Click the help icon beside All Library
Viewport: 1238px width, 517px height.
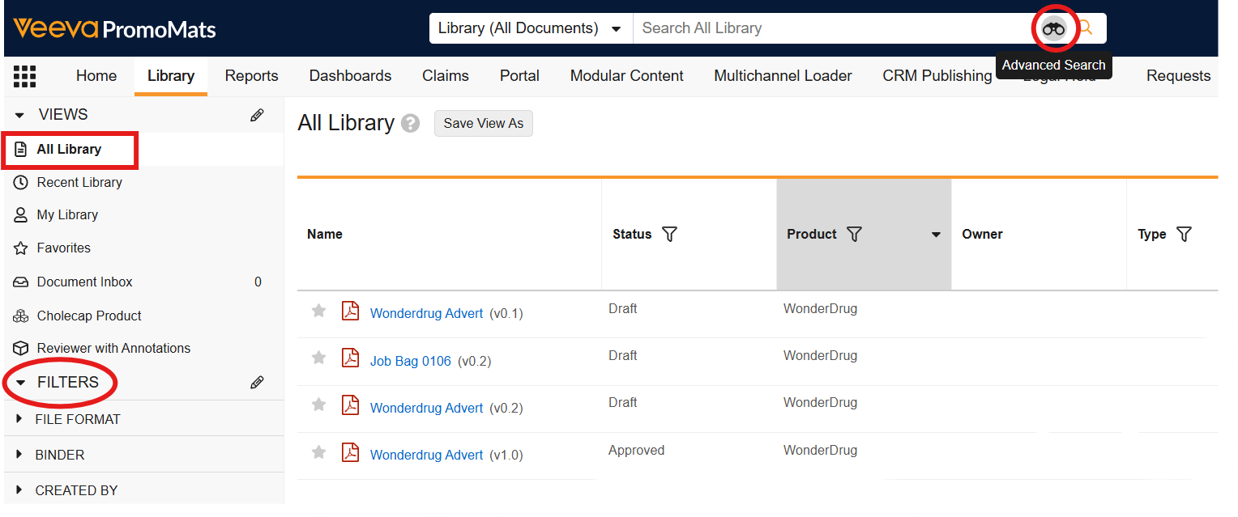pyautogui.click(x=411, y=124)
